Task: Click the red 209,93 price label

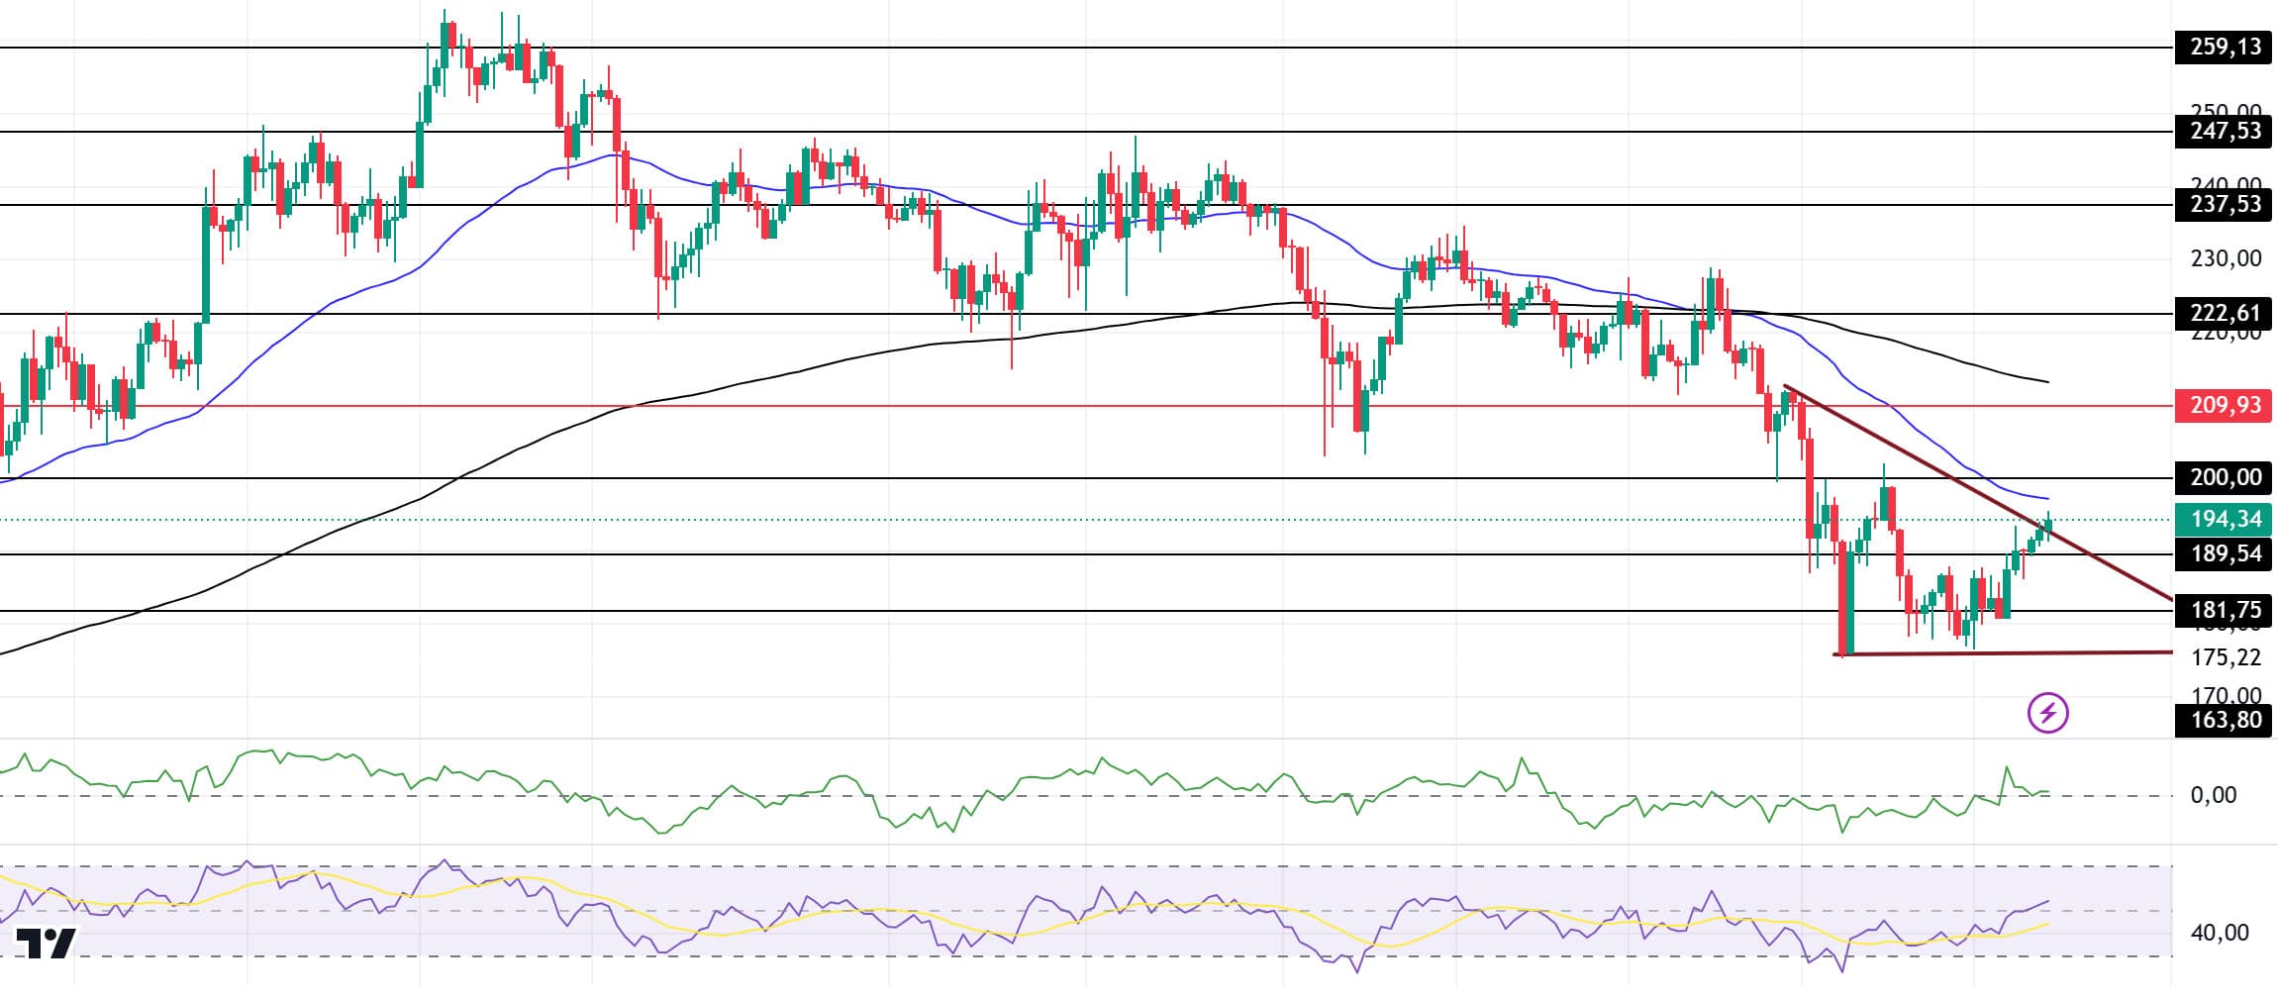Action: click(x=2223, y=406)
